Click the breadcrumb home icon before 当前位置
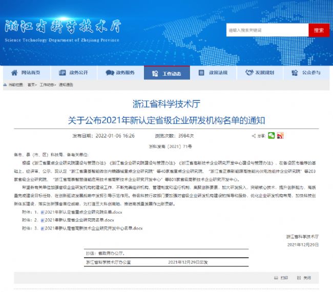This screenshot has height=292, width=333. [5, 85]
